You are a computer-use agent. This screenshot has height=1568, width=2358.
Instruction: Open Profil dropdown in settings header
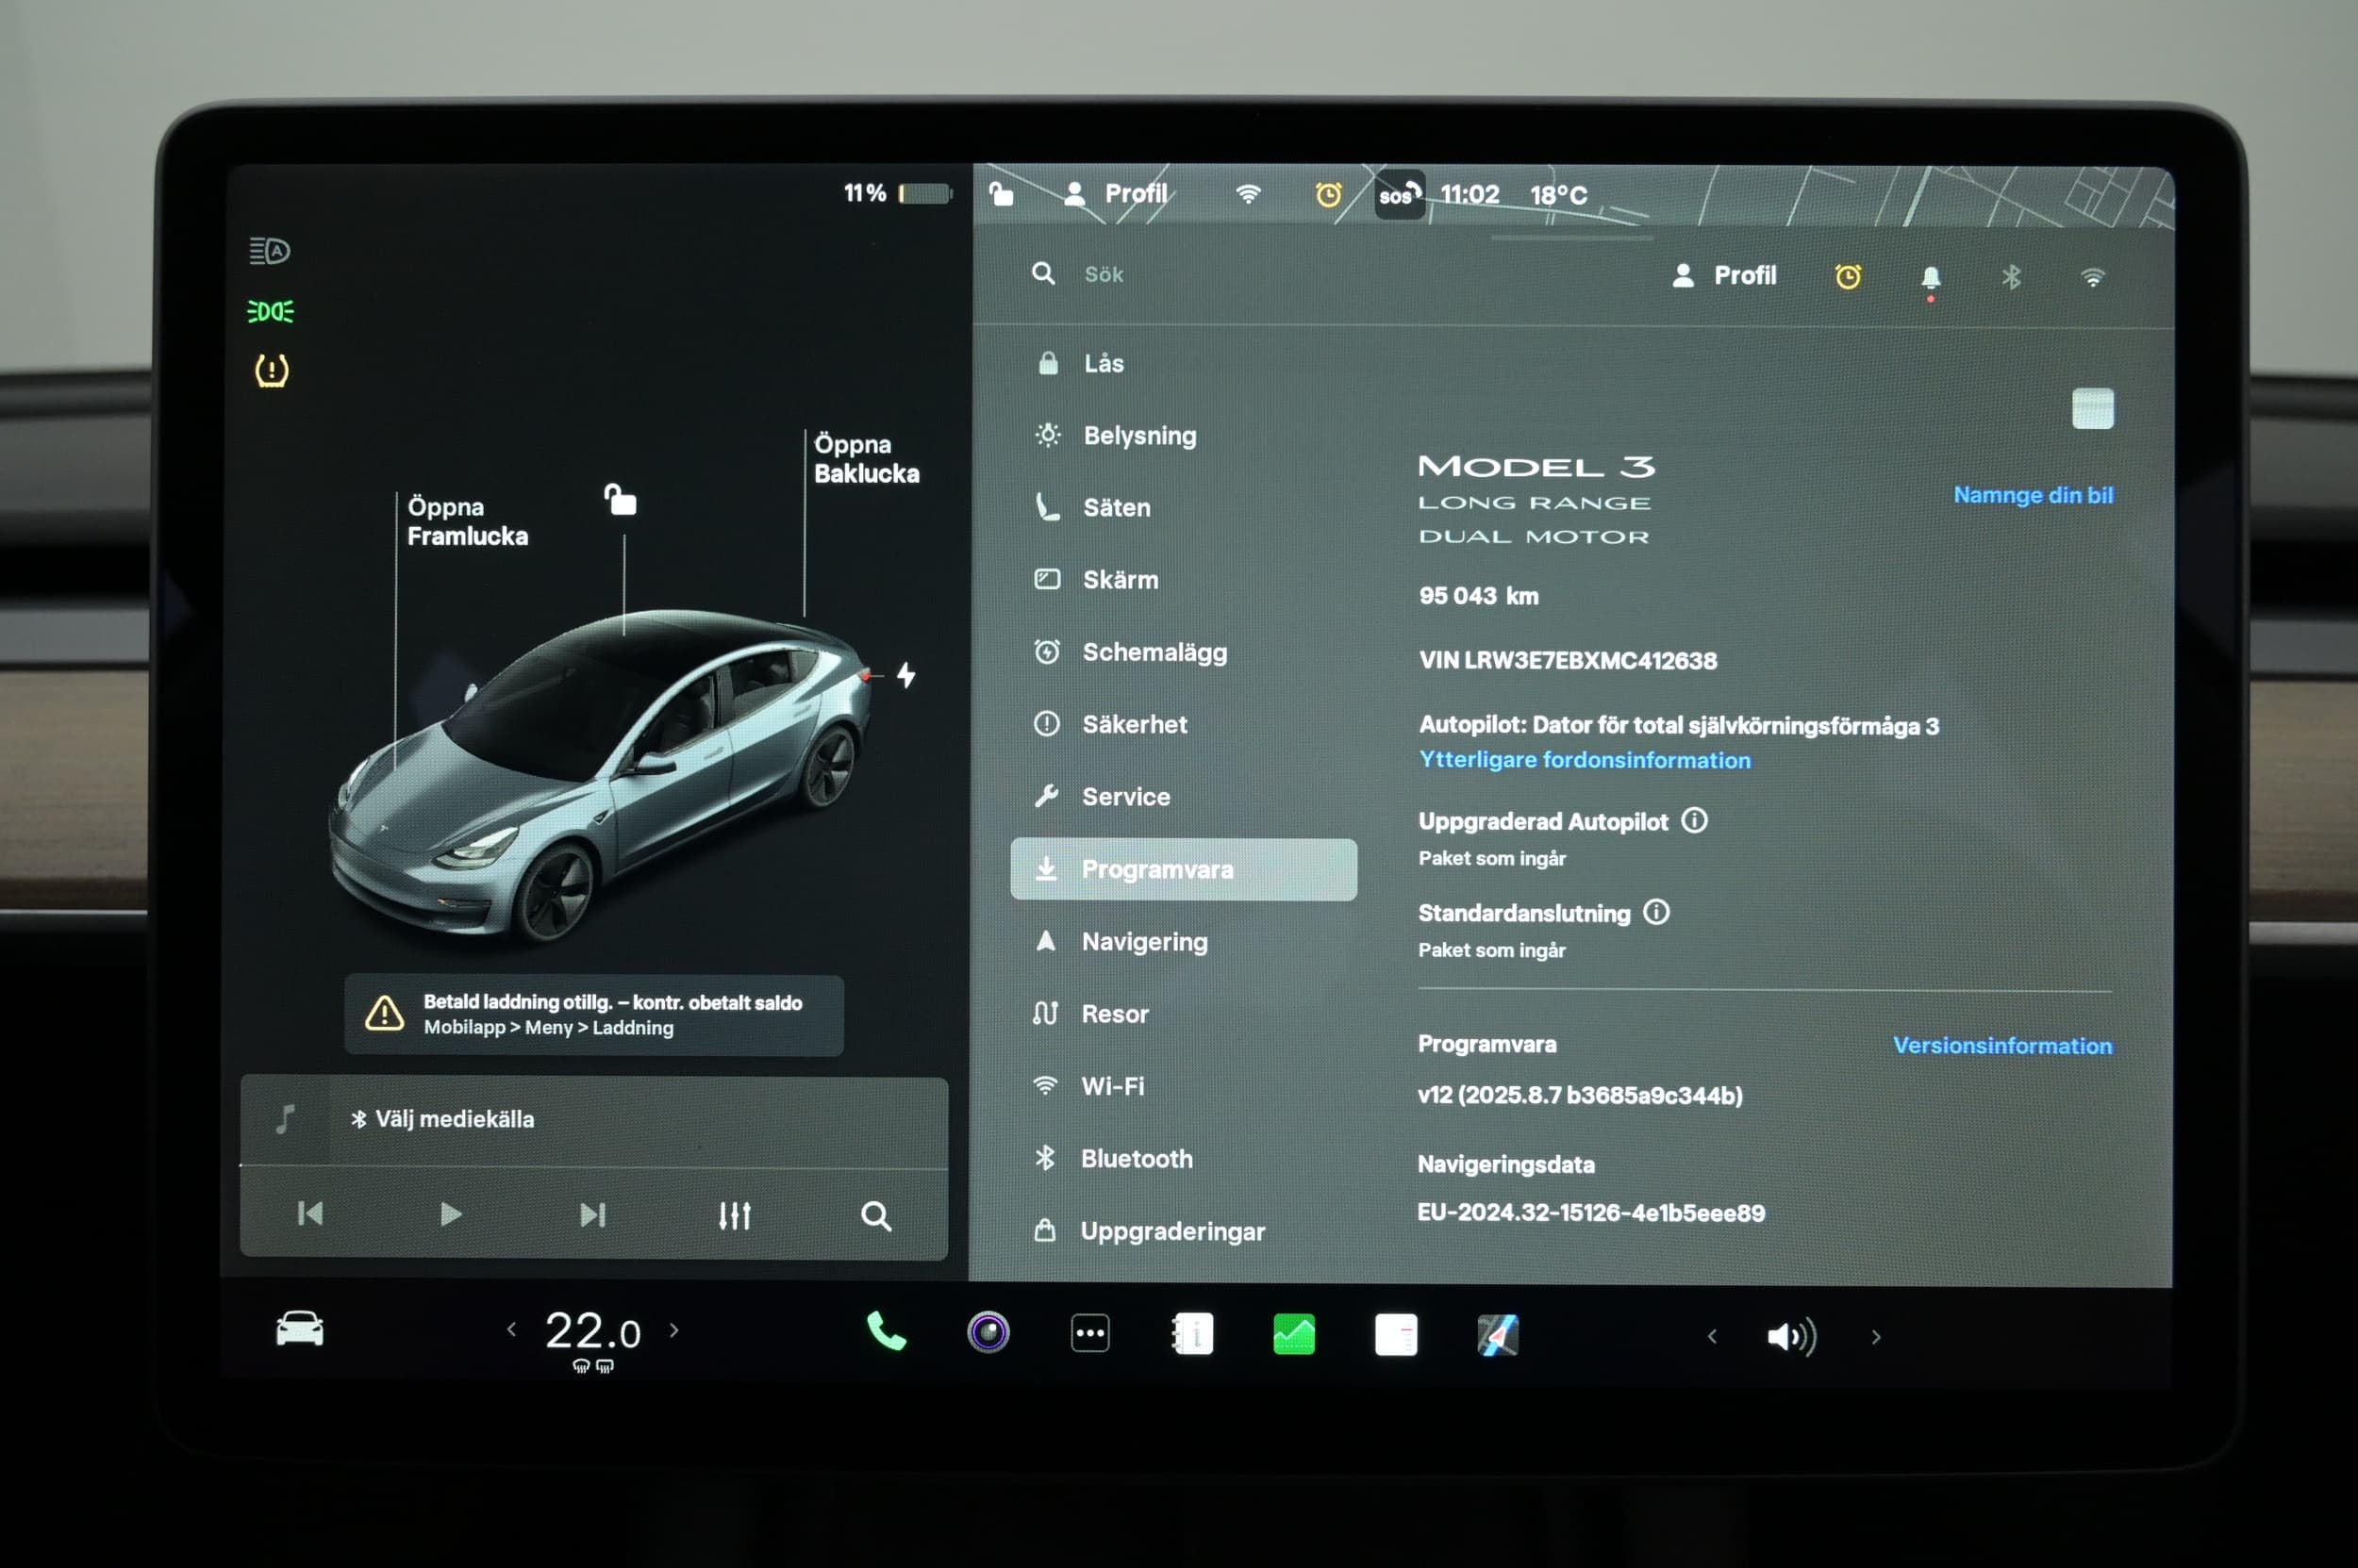1724,275
